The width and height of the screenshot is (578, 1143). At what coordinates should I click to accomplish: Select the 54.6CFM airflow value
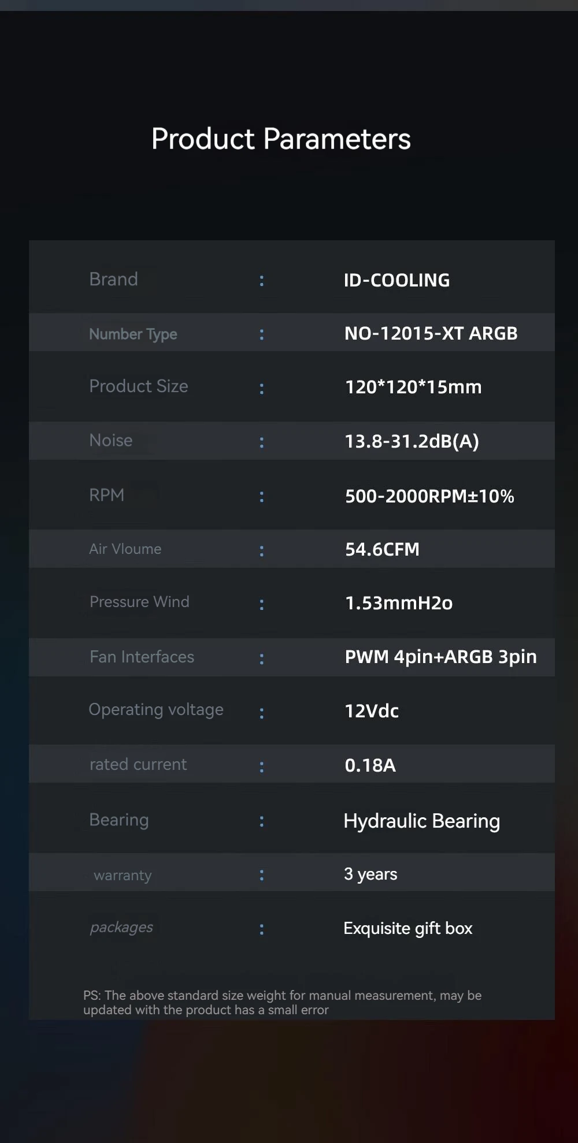pyautogui.click(x=382, y=549)
